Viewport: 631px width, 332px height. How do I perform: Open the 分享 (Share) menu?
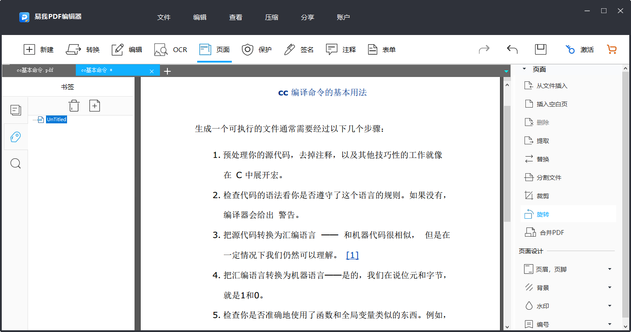click(x=308, y=17)
